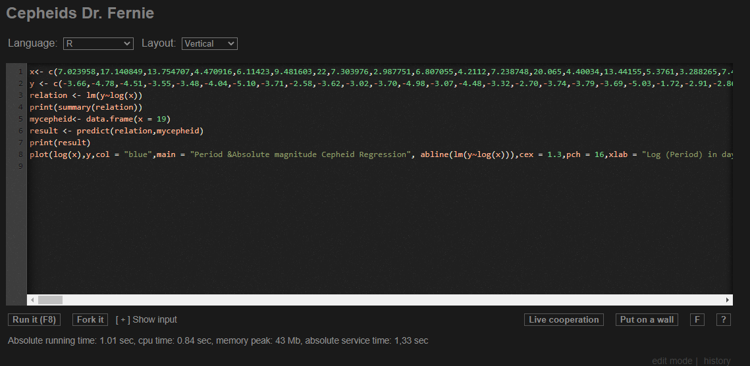
Task: Click line number 9 in the gutter
Action: tap(20, 166)
